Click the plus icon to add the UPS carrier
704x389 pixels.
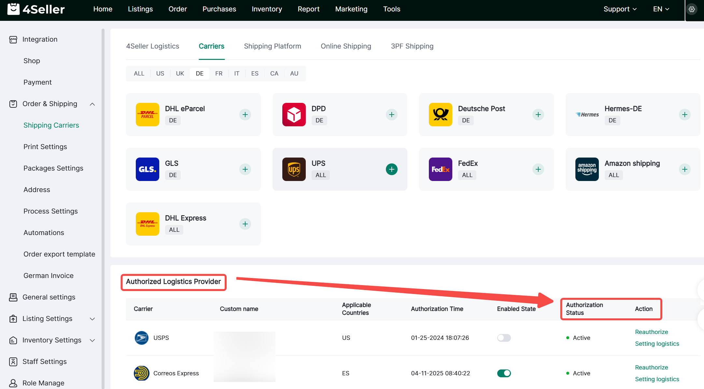[x=391, y=169]
